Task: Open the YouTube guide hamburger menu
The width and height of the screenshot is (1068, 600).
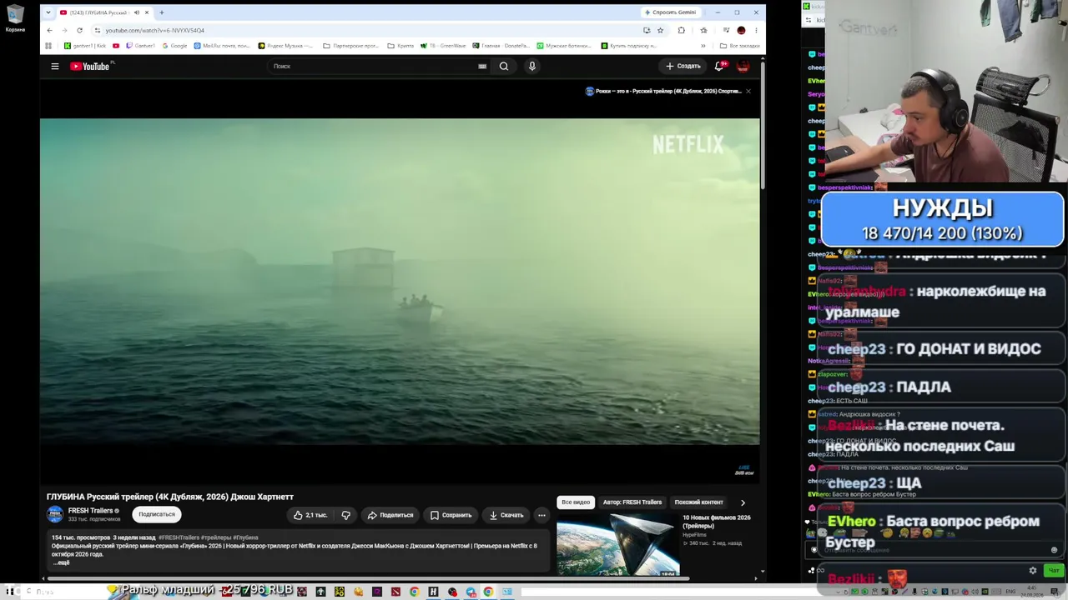Action: coord(55,67)
